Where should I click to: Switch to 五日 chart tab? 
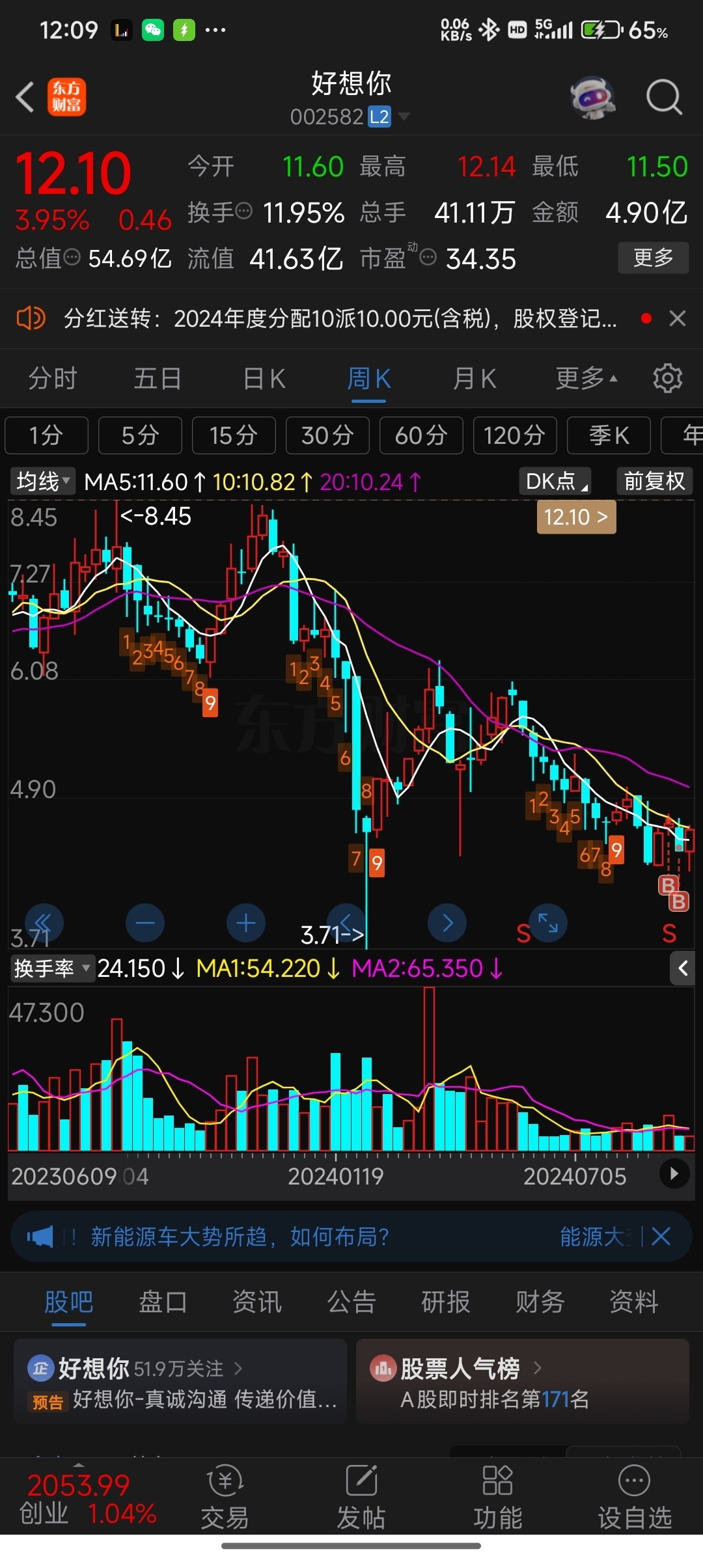point(158,378)
